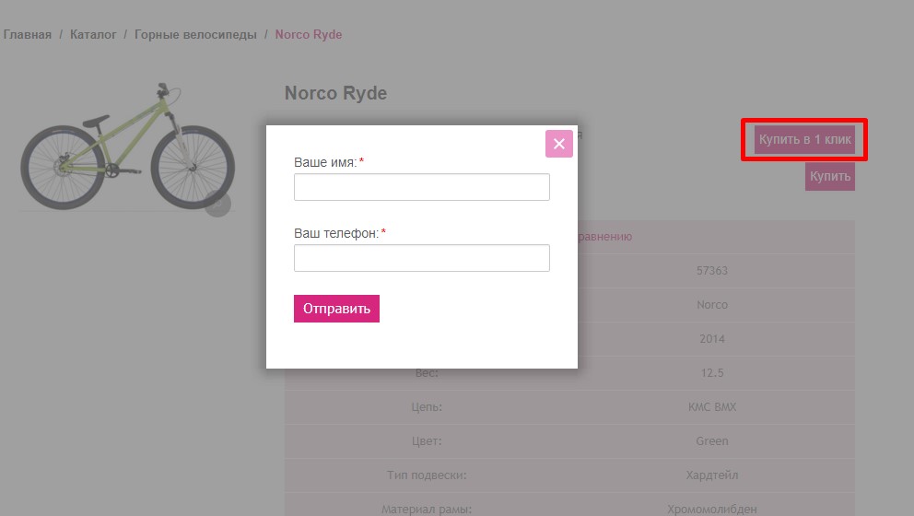Select the 'Norco Ryde' product heading
The width and height of the screenshot is (914, 516).
pos(335,93)
